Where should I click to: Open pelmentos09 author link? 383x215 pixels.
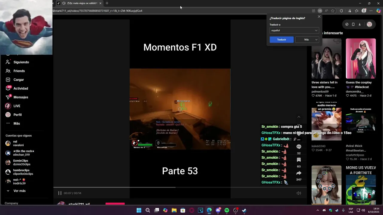tap(320, 92)
